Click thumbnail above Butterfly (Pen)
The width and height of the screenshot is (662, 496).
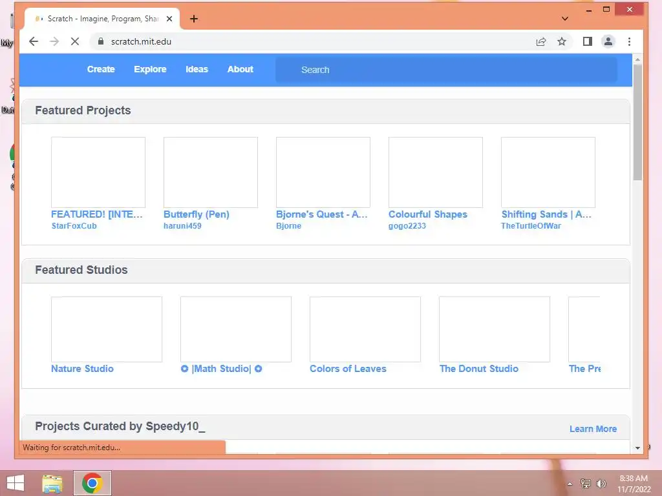point(211,172)
